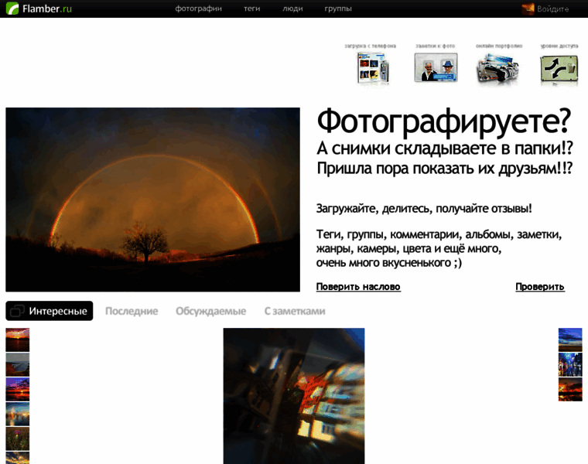Screen dimensions: 588x464
Task: Open the dark green flower left thumbnail
Action: tap(18, 438)
